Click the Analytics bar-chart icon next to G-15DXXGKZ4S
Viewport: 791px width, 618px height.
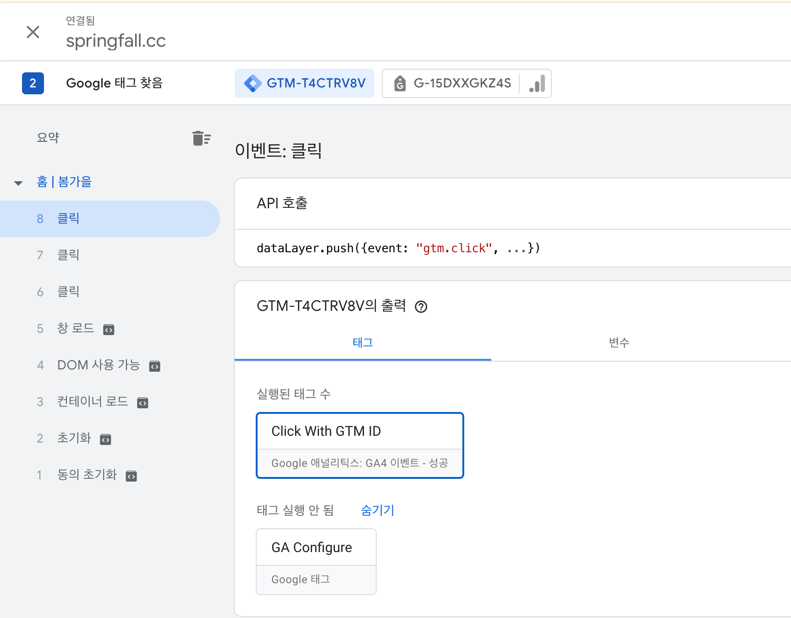point(536,83)
